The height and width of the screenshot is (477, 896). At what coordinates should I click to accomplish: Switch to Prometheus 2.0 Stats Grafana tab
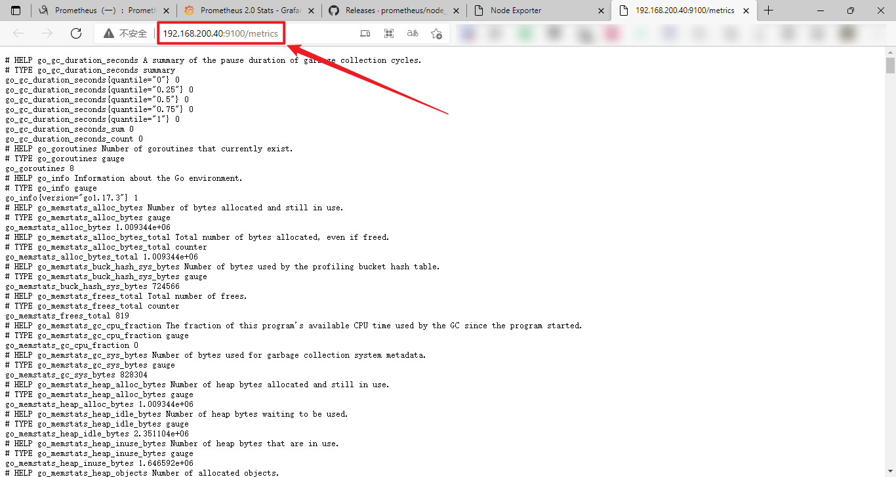click(x=248, y=10)
